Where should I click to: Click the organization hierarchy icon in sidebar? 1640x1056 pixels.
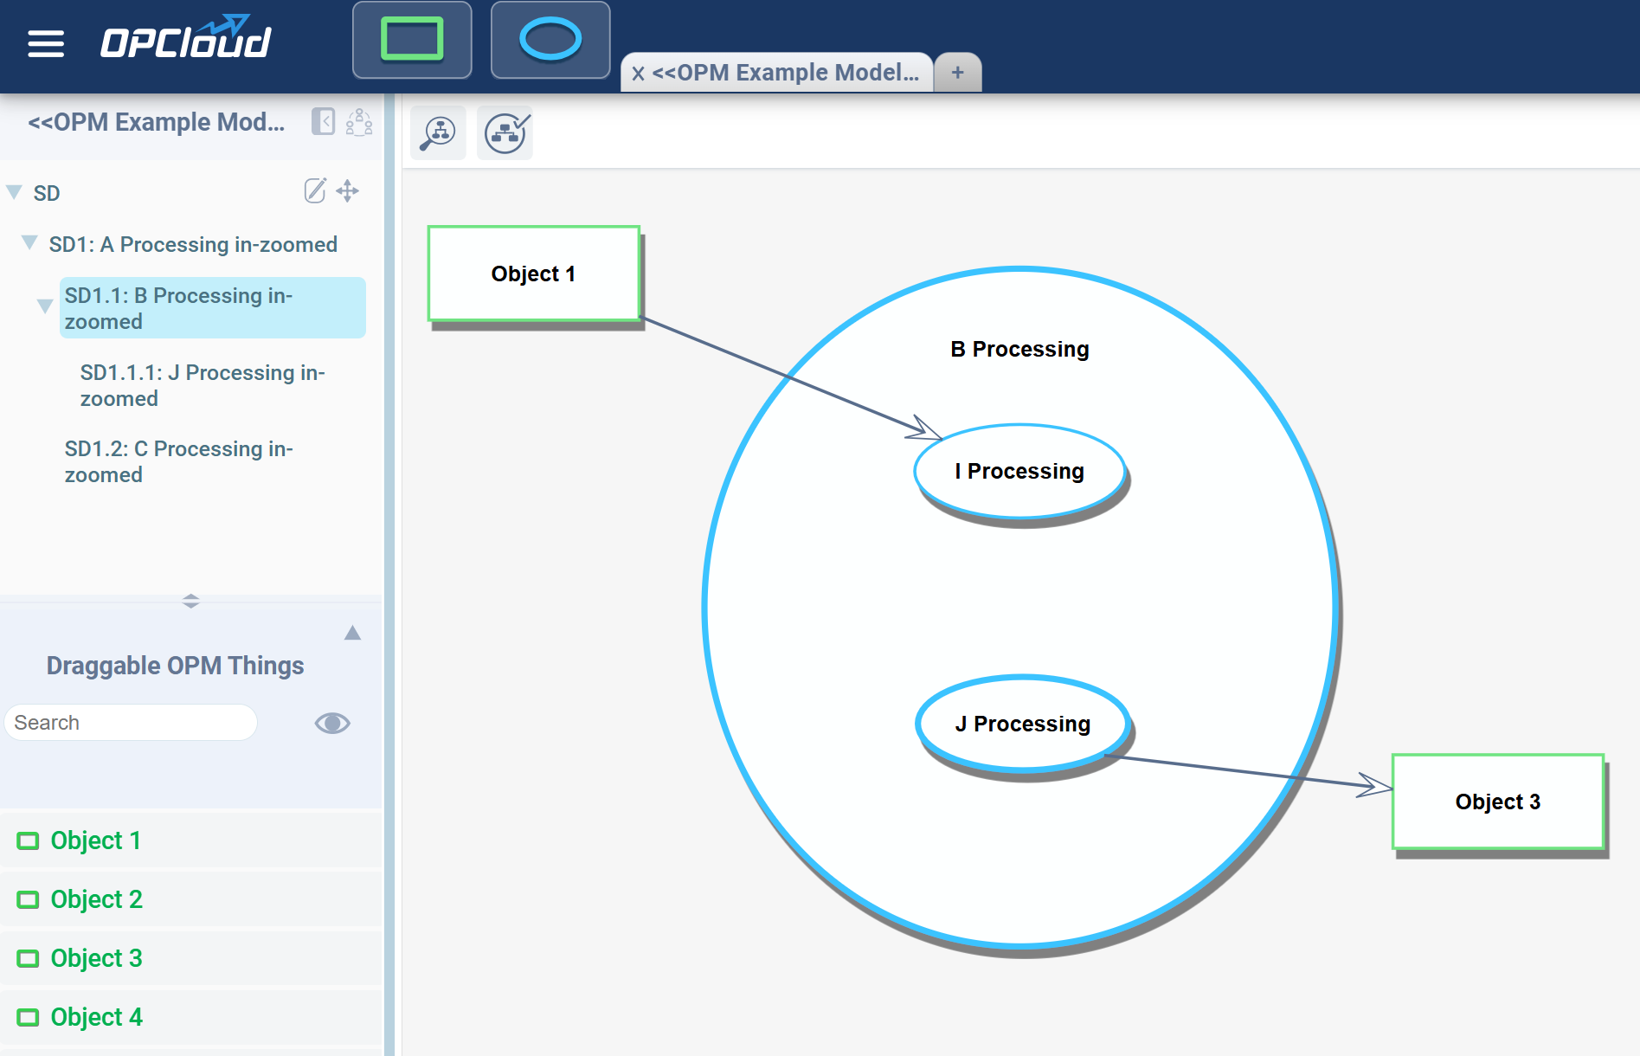(359, 122)
